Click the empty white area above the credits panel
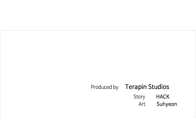This screenshot has width=196, height=119. (x=98, y=15)
